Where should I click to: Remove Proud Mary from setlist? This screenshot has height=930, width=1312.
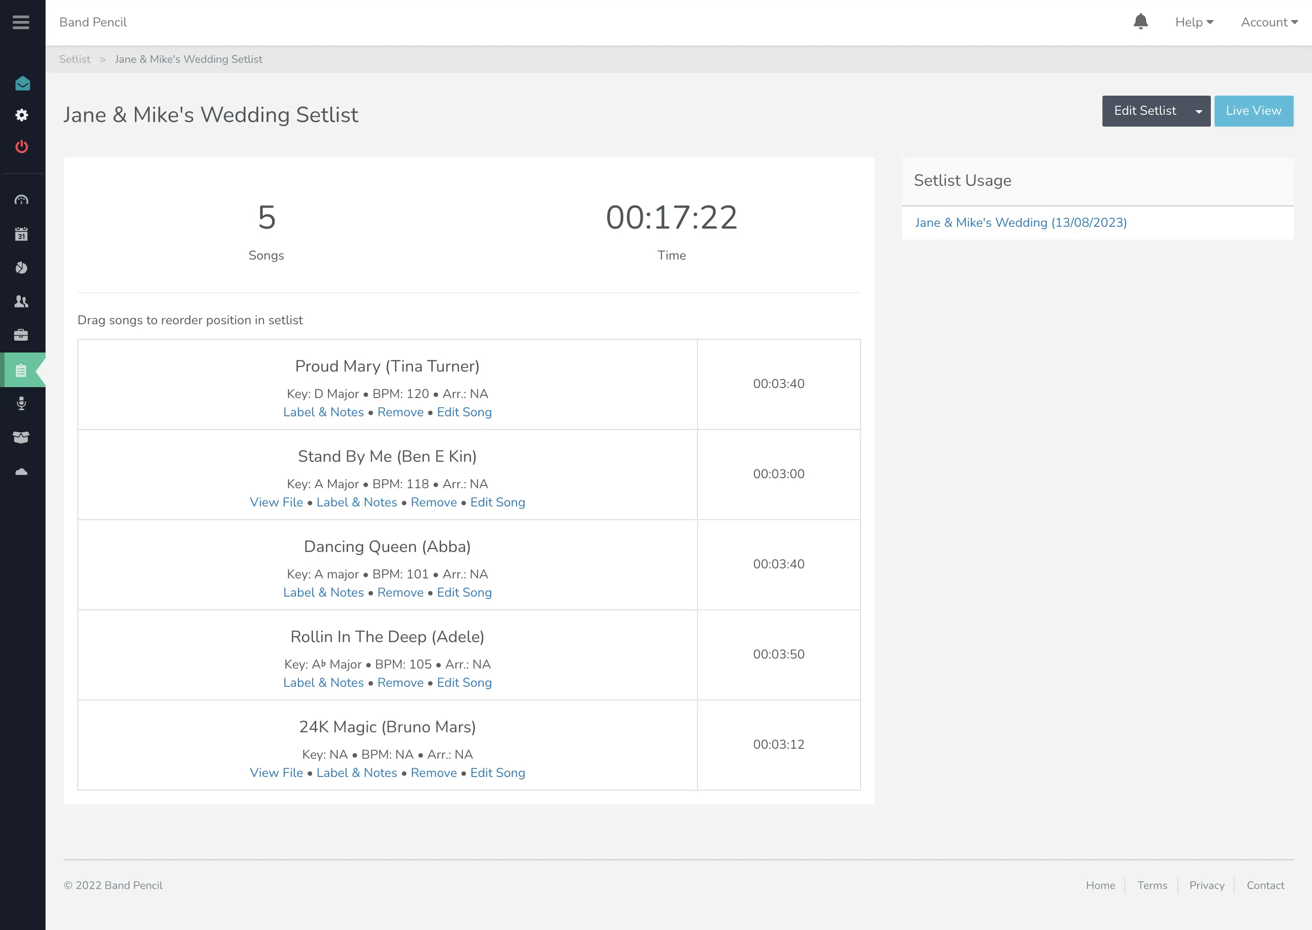(x=400, y=412)
